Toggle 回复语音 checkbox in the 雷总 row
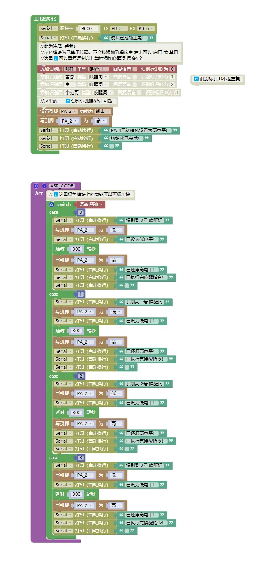The width and height of the screenshot is (272, 561). coord(135,77)
